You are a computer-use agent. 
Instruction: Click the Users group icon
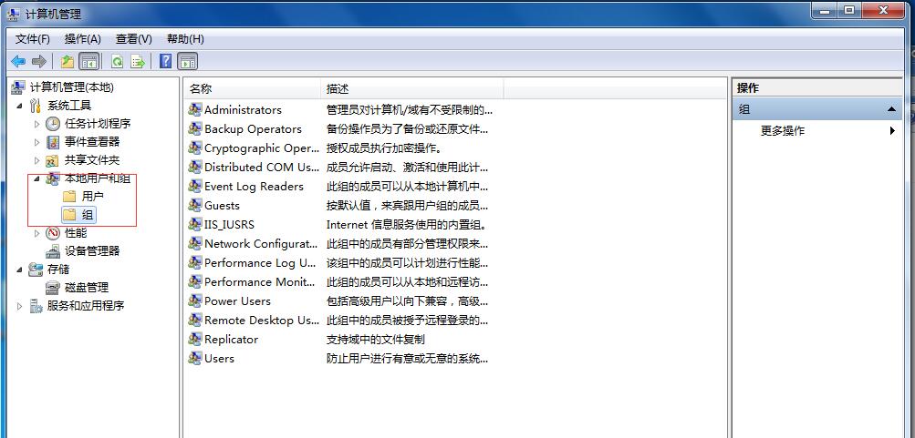coord(195,358)
